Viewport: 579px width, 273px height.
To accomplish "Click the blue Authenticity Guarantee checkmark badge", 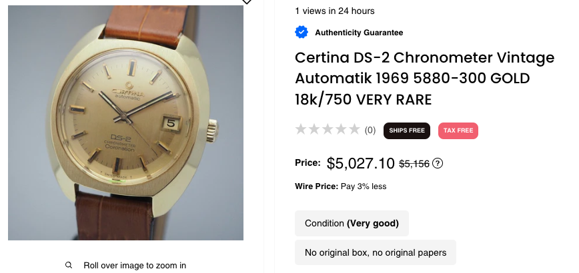I will pyautogui.click(x=302, y=32).
